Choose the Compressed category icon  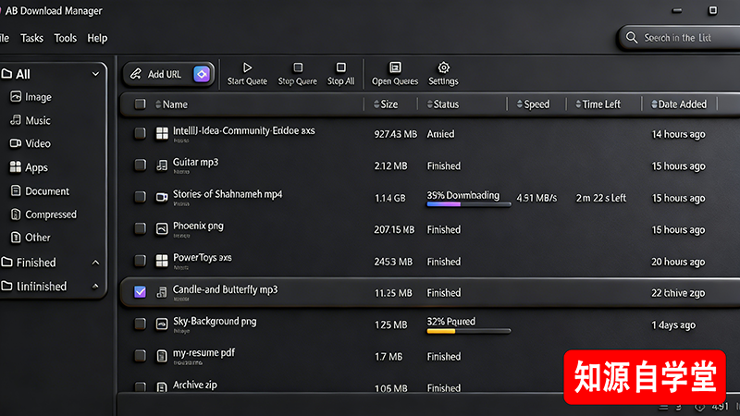pos(16,214)
